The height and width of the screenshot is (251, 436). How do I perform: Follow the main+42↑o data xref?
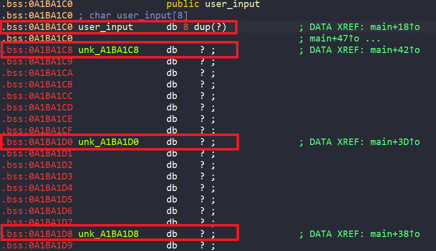[395, 50]
